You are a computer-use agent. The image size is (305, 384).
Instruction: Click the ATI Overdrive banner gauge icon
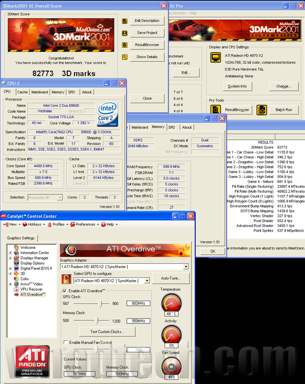pyautogui.click(x=71, y=250)
